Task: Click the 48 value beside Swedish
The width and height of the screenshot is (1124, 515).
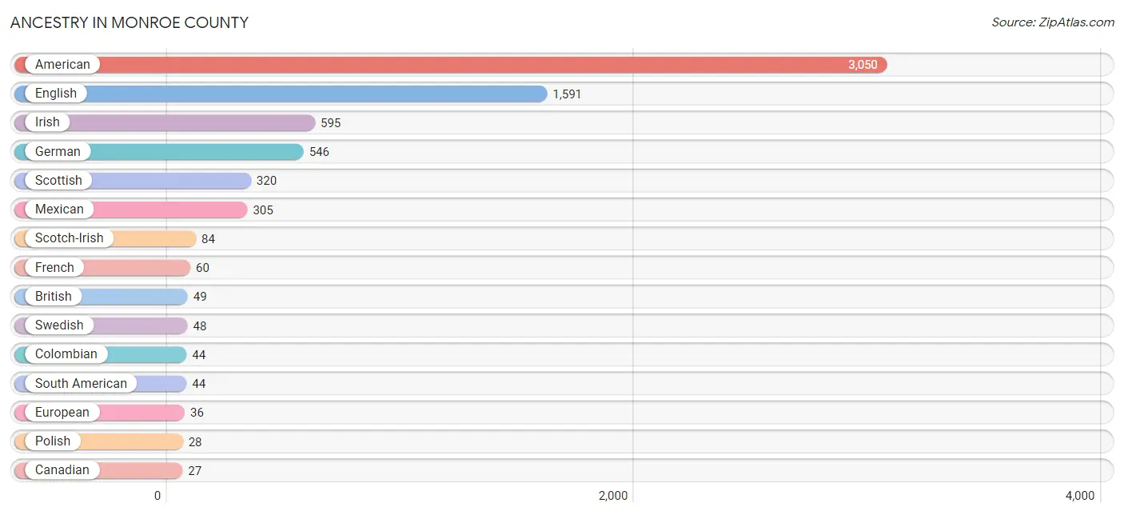Action: click(200, 325)
